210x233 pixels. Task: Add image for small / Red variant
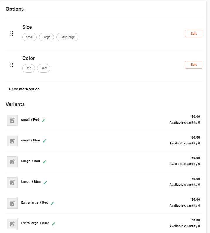12,120
